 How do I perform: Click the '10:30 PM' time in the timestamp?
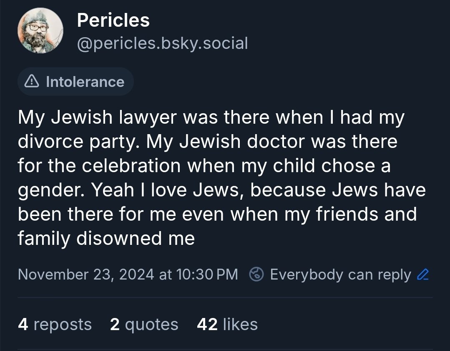pos(207,274)
